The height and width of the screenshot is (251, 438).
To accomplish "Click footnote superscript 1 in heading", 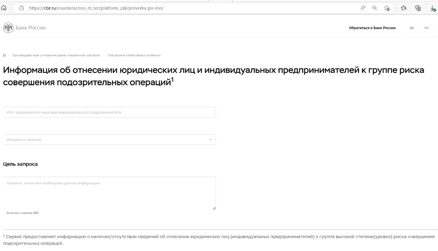I will 173,80.
